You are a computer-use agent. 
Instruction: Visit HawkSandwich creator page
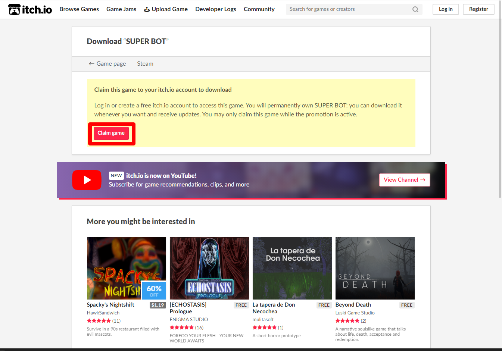[x=103, y=313]
